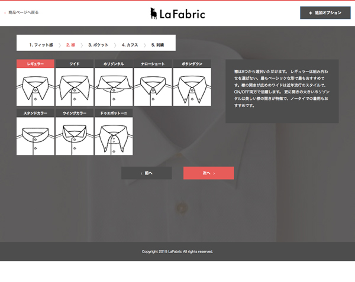Select the スタンドカラー collar option
This screenshot has height=282, width=355.
pyautogui.click(x=35, y=136)
